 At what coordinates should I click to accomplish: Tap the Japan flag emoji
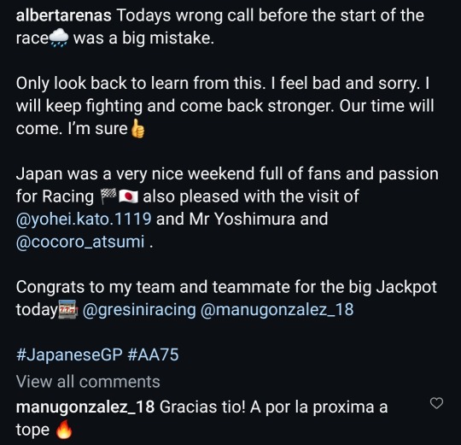pos(128,196)
